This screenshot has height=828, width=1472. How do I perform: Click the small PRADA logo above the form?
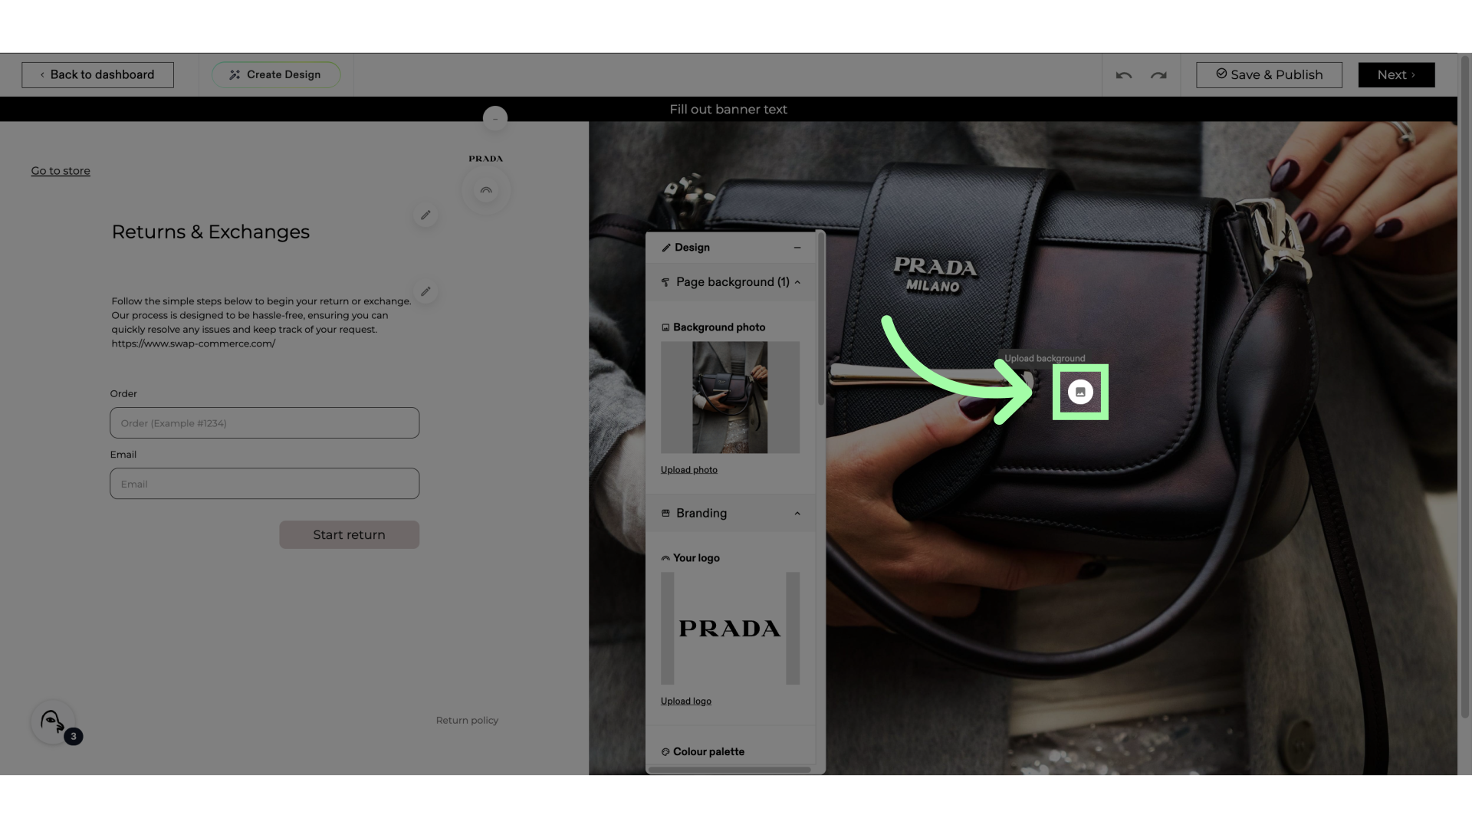[x=486, y=159]
